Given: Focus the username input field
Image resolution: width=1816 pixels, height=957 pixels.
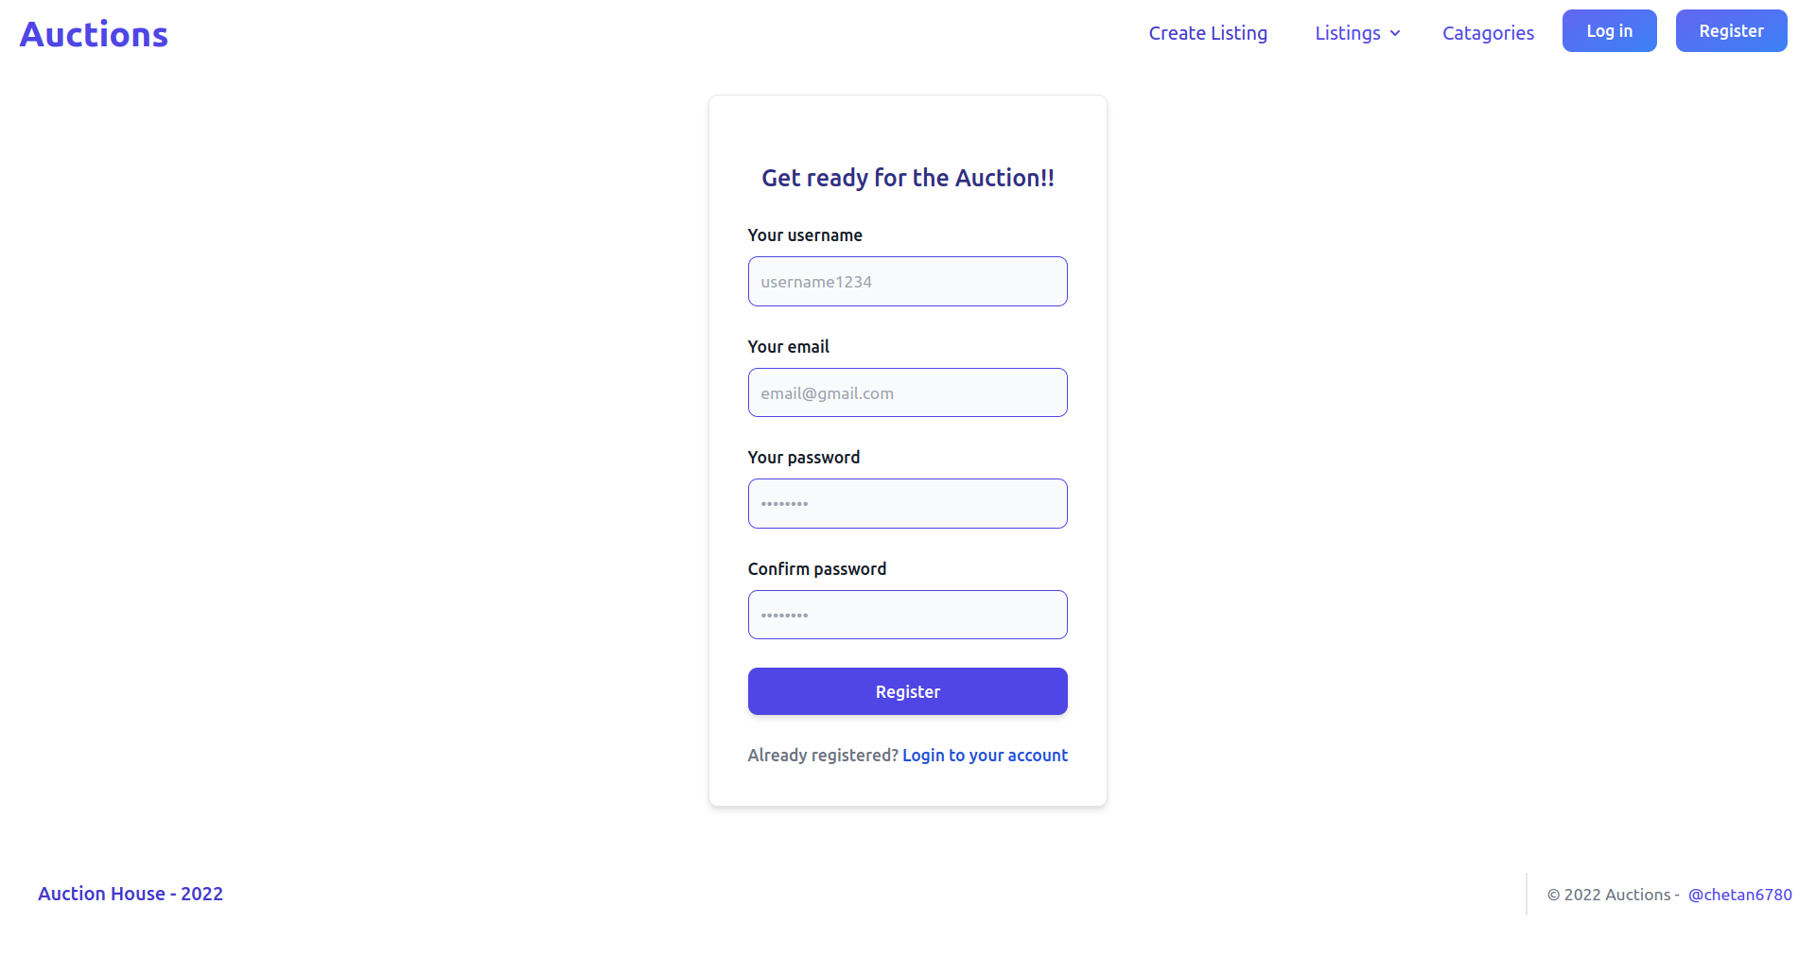Looking at the screenshot, I should pyautogui.click(x=907, y=282).
